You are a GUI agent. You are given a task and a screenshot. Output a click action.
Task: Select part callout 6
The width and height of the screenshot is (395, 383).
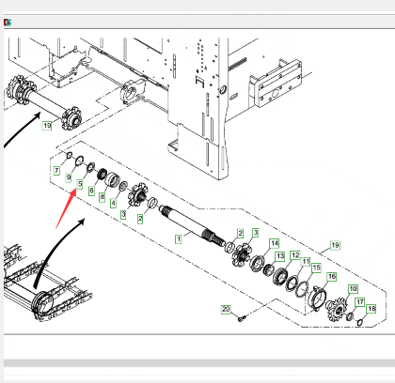[x=91, y=191]
